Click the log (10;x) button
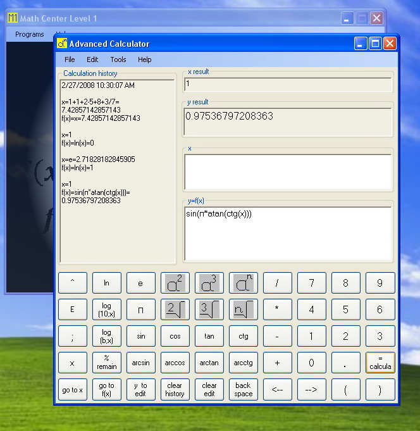Screen dimensions: 420x431 [x=106, y=309]
